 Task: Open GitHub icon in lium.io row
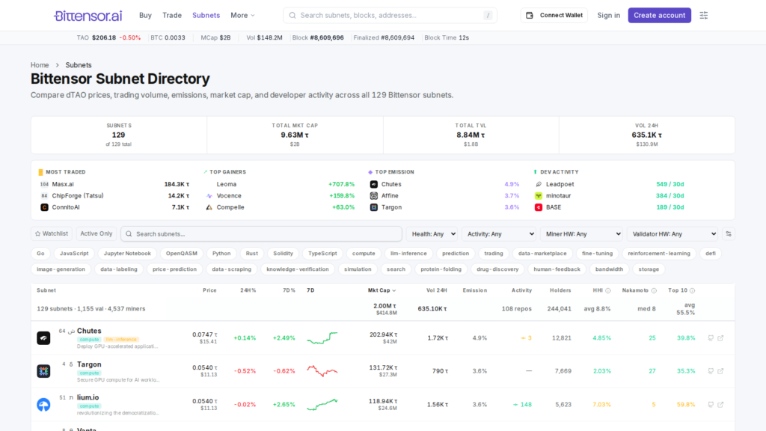click(711, 404)
